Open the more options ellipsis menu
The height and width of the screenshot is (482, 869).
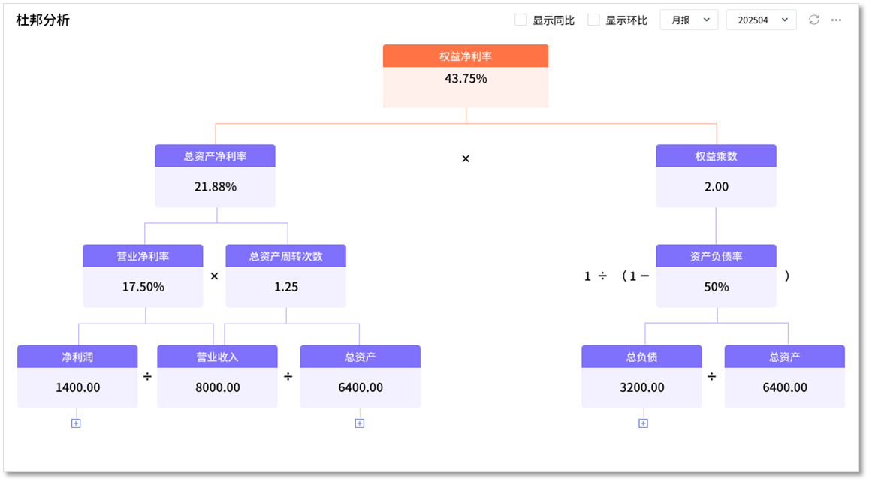coord(836,20)
